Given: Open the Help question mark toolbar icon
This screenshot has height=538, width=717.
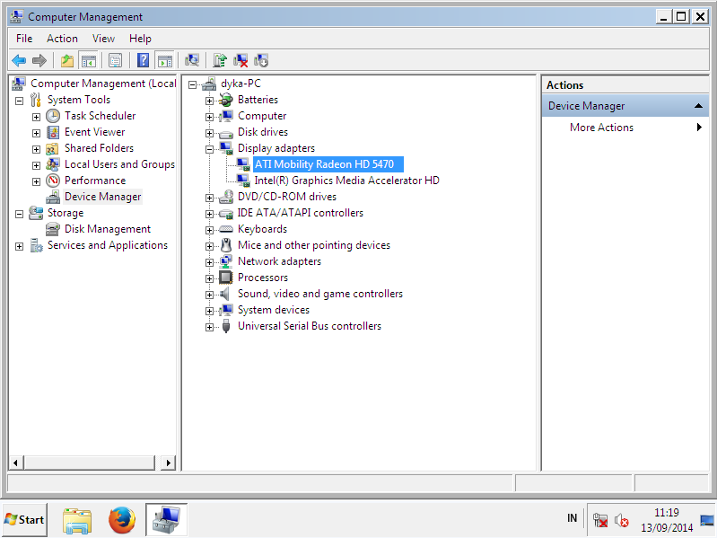Looking at the screenshot, I should pos(143,60).
